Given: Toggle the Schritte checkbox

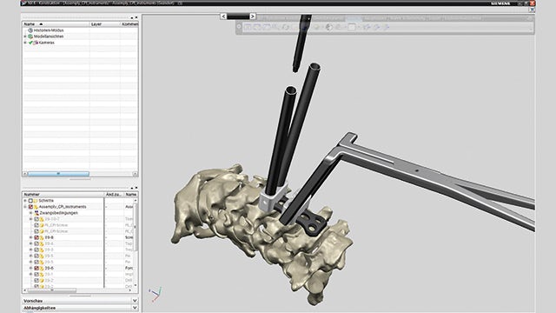Looking at the screenshot, I should 30,201.
